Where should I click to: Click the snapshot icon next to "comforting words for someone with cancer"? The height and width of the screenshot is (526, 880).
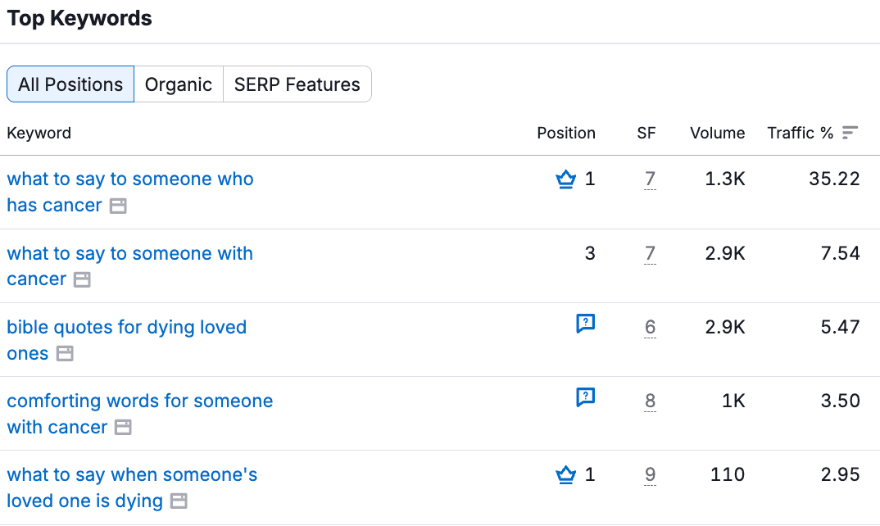pos(123,427)
